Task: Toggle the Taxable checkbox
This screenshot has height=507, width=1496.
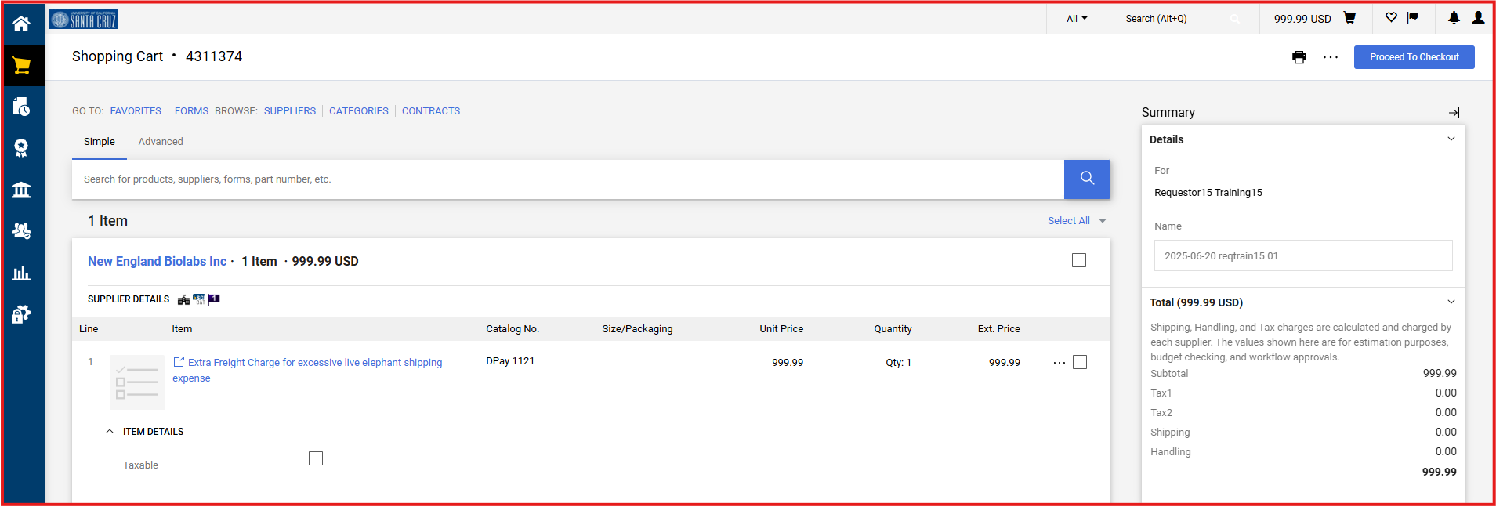Action: tap(316, 458)
